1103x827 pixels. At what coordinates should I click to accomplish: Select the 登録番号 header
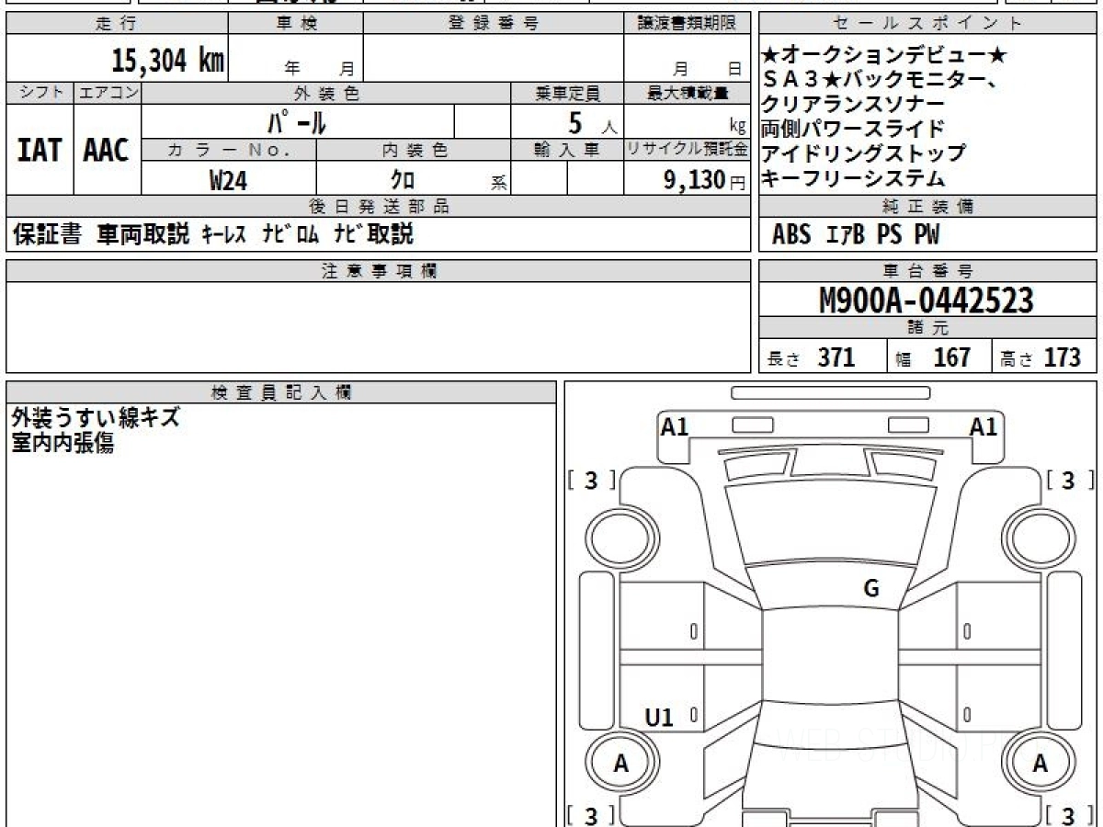494,24
